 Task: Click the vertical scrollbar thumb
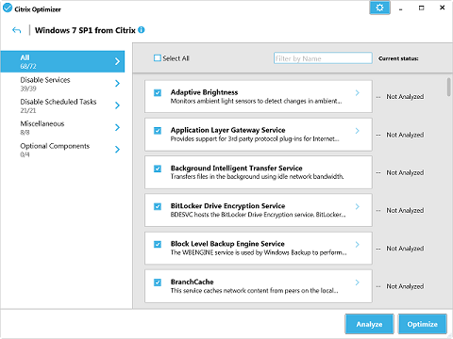(448, 87)
